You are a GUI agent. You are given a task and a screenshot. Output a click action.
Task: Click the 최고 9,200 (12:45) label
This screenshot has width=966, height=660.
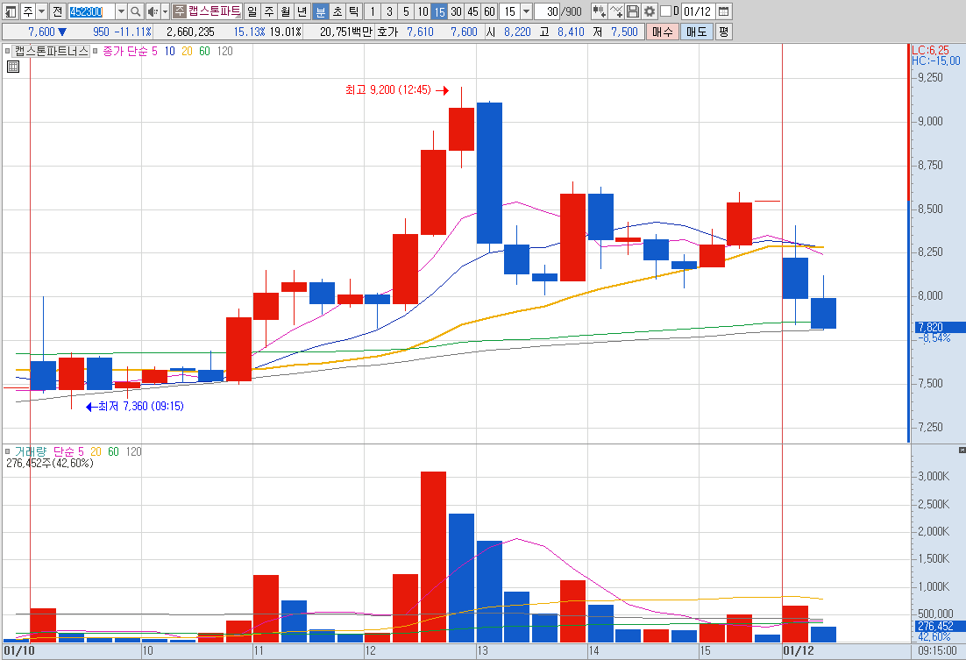(388, 90)
